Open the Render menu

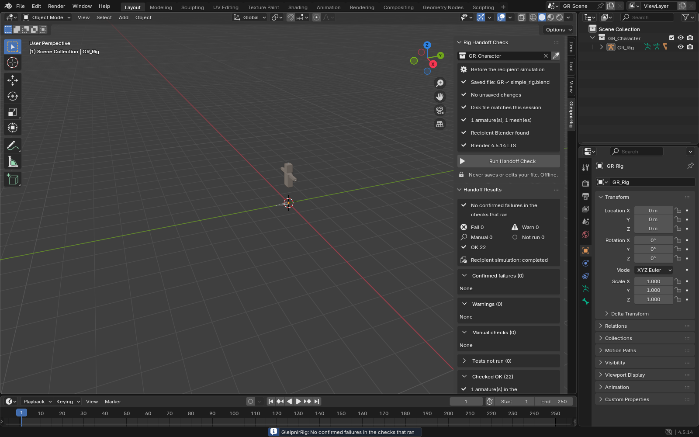(56, 6)
